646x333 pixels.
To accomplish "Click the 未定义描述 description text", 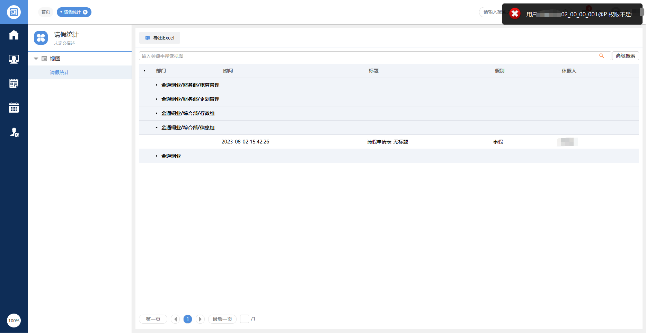I will click(64, 43).
